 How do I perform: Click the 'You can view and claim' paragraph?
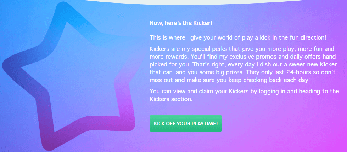(x=244, y=95)
